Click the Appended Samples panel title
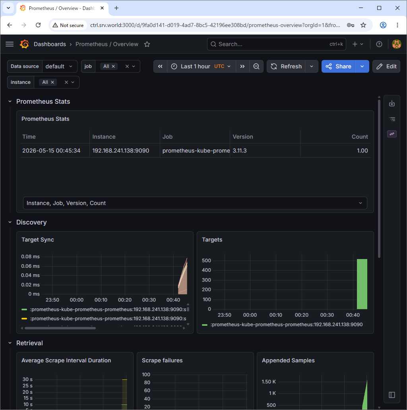This screenshot has height=410, width=407. [x=288, y=360]
